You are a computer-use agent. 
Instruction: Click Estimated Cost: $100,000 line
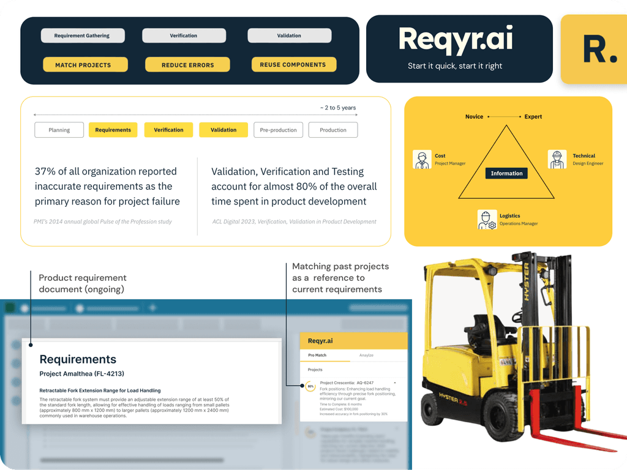tap(339, 409)
